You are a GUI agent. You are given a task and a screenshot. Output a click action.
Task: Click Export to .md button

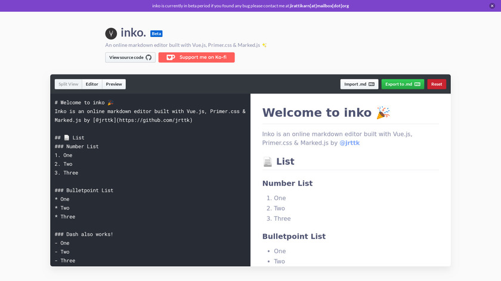coord(403,84)
